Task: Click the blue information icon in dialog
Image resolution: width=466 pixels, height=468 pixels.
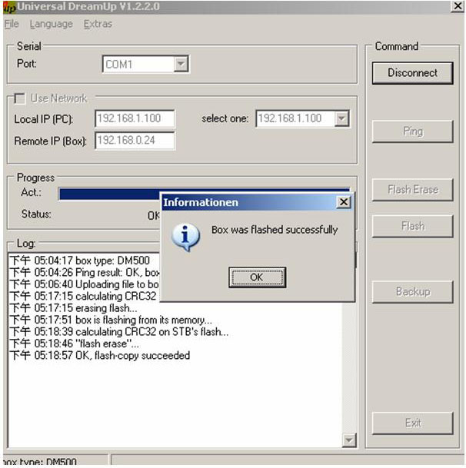Action: (185, 237)
